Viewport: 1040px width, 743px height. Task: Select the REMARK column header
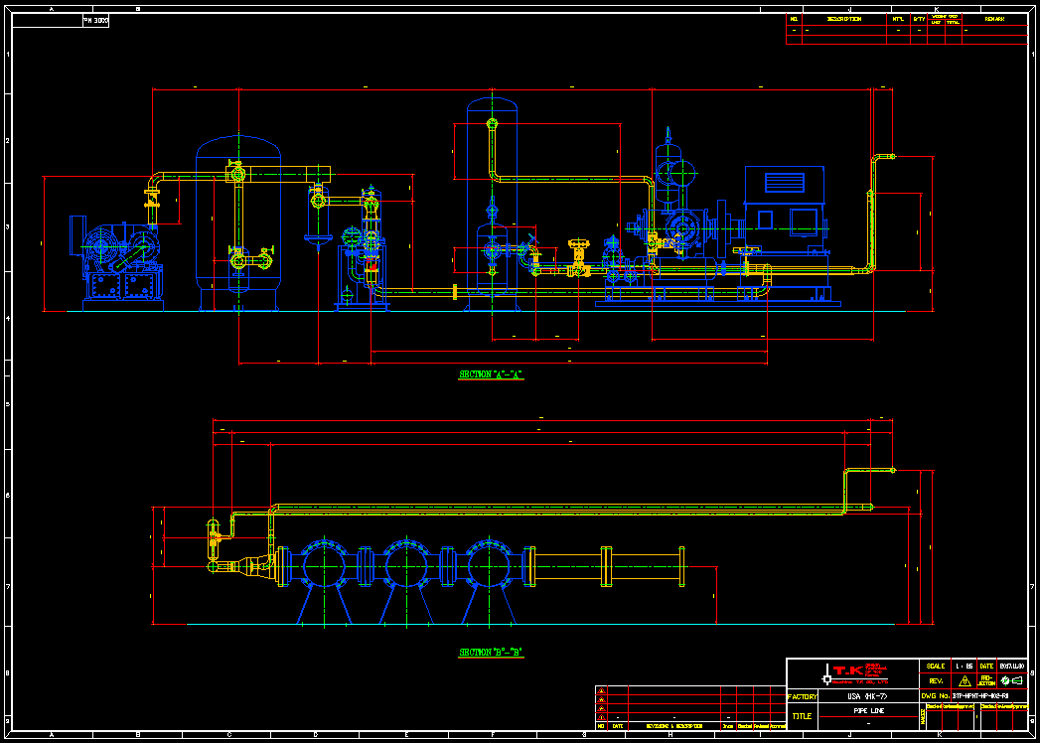point(993,19)
